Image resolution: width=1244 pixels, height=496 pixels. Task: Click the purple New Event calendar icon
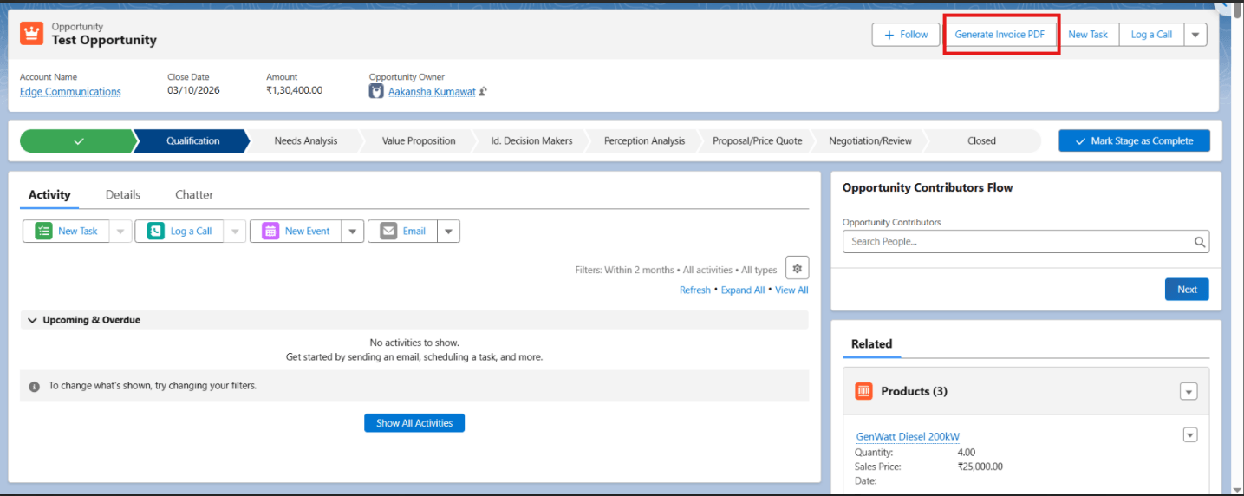pos(270,231)
